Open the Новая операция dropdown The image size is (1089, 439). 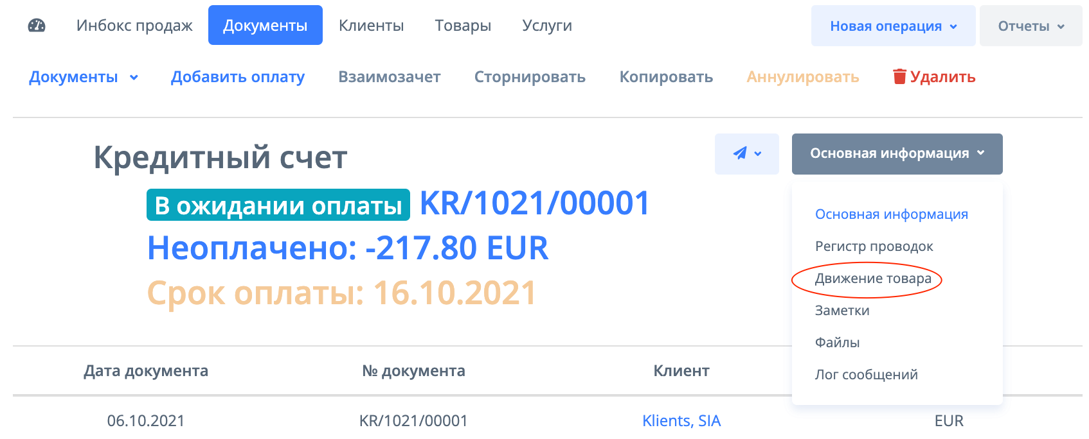tap(893, 26)
